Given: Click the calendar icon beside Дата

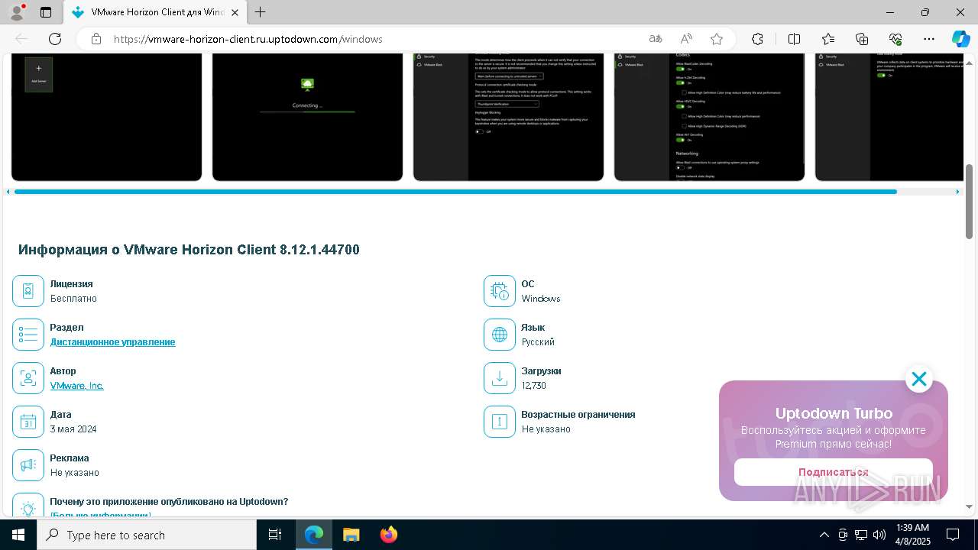Looking at the screenshot, I should 28,422.
